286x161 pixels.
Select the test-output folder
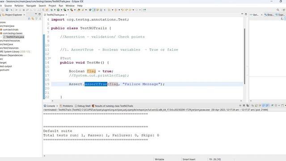pos(6,66)
